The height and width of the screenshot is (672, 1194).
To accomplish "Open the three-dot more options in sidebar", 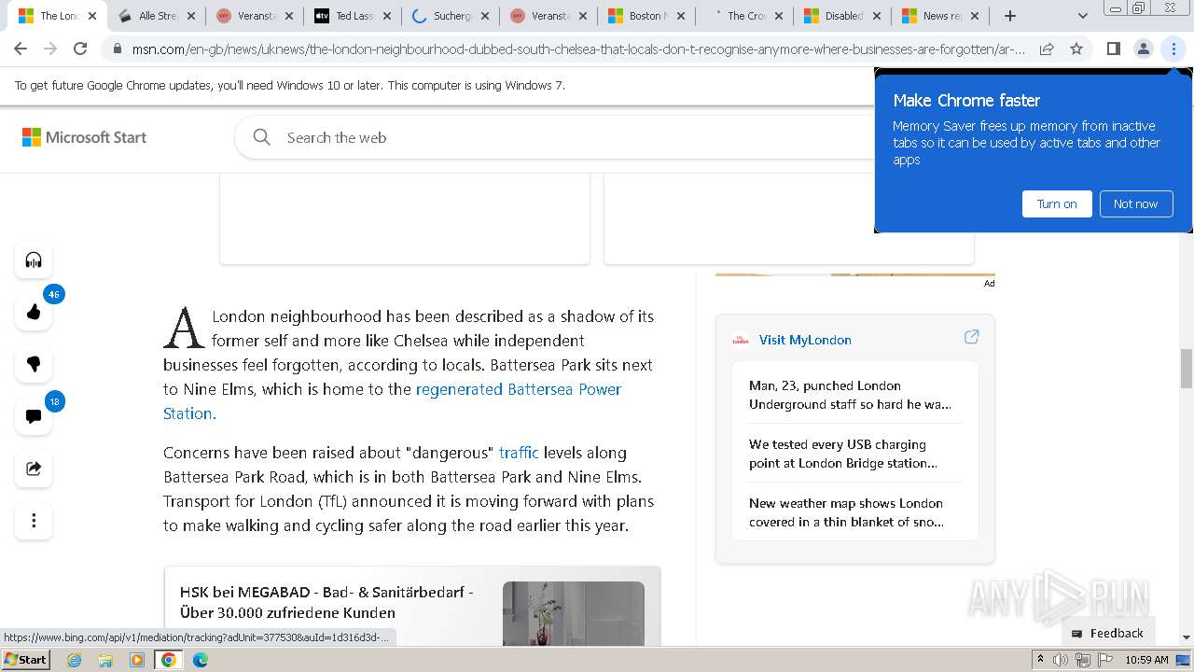I will 34,521.
